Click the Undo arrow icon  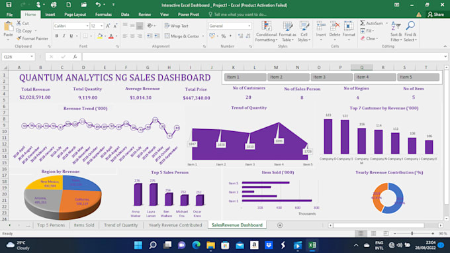[x=98, y=5]
